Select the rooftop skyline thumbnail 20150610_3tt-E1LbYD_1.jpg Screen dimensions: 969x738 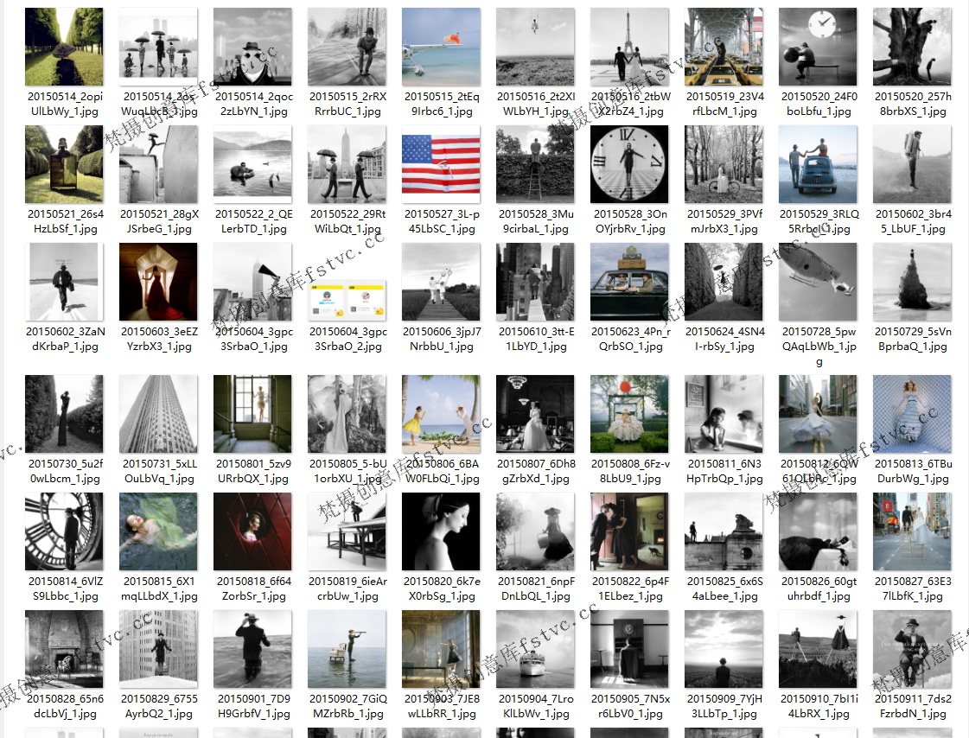click(x=536, y=282)
